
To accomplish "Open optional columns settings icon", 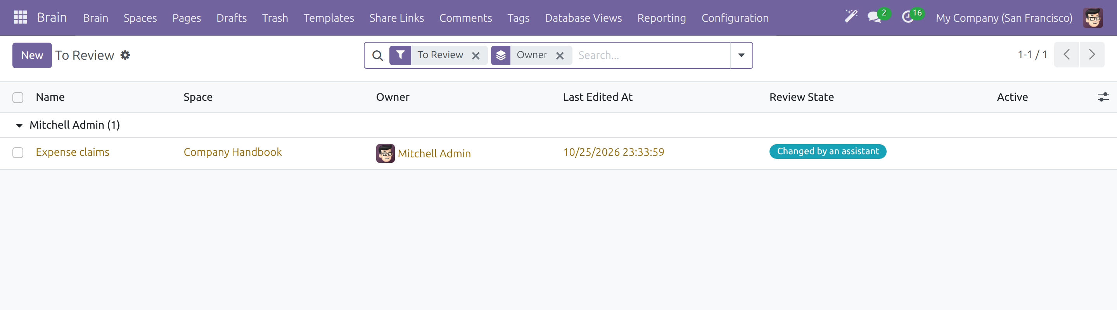I will pos(1103,97).
